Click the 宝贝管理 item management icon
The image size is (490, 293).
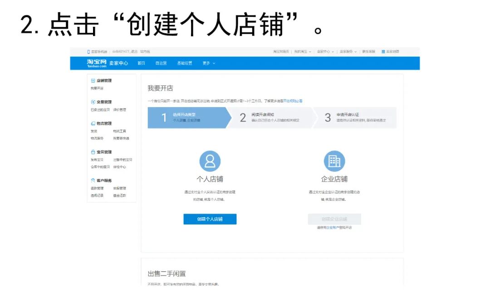click(93, 152)
